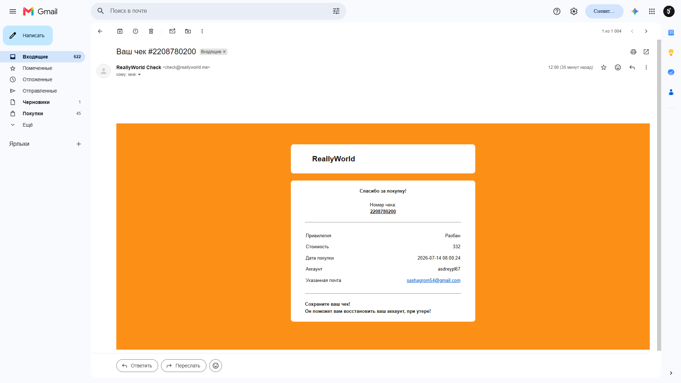Open the main menu hamburger icon

coord(13,11)
